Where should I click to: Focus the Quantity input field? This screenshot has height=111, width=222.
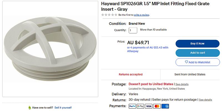point(133,30)
